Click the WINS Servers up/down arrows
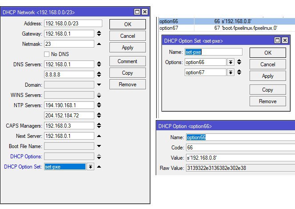Screen dimensions: 295x209 point(99,95)
